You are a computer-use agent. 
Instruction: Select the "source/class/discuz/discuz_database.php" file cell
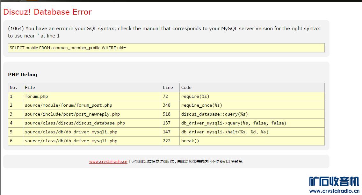point(92,123)
